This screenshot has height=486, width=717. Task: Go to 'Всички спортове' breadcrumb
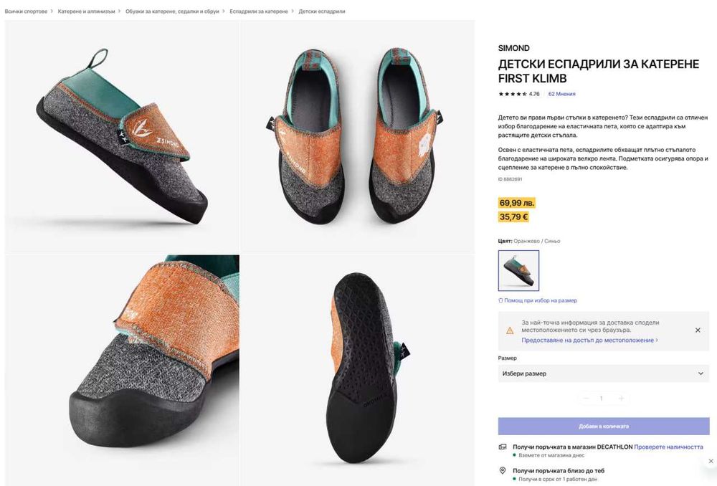pyautogui.click(x=26, y=11)
